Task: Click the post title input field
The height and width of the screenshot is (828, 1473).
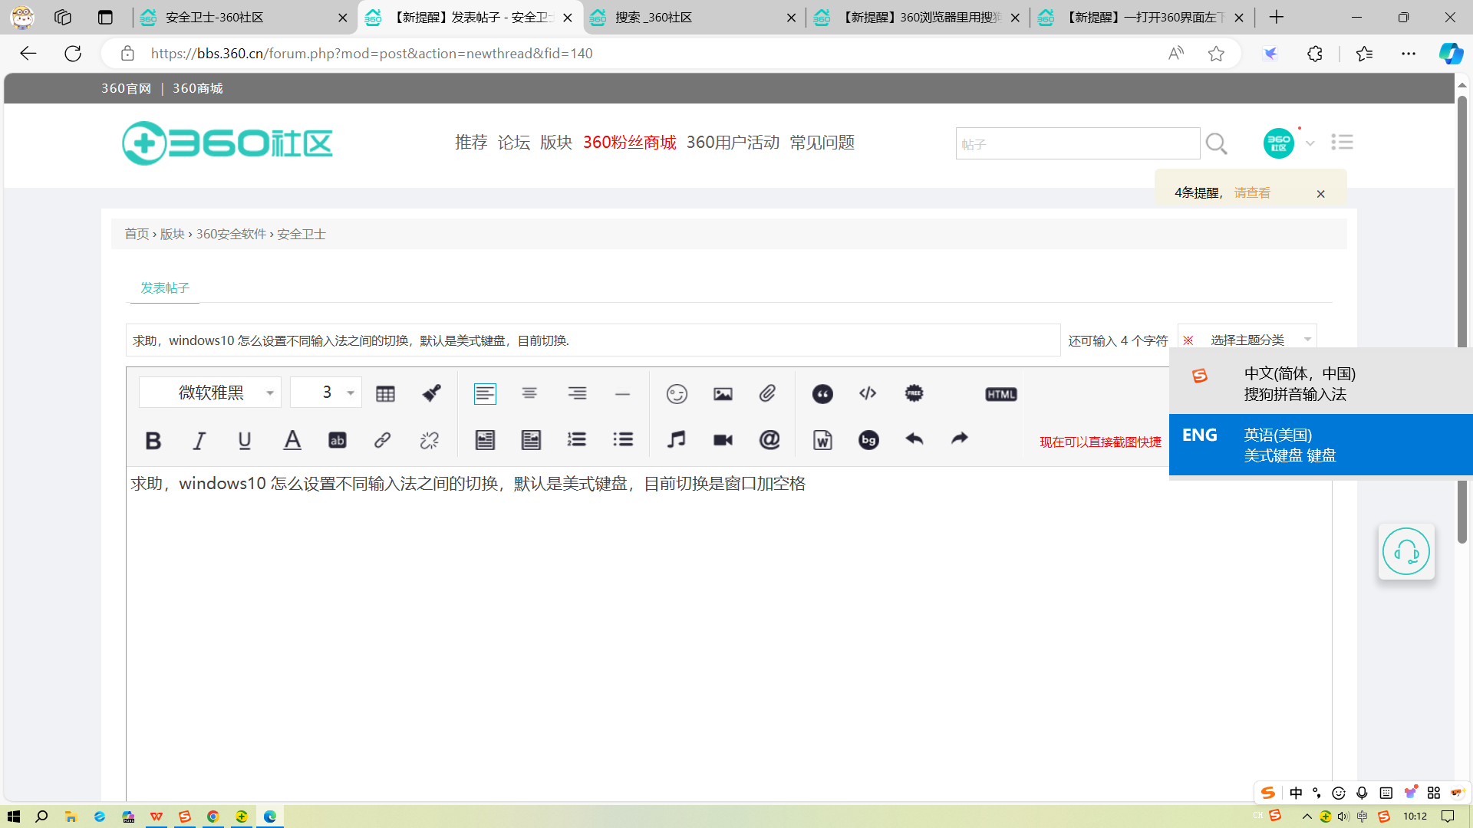Action: (592, 340)
